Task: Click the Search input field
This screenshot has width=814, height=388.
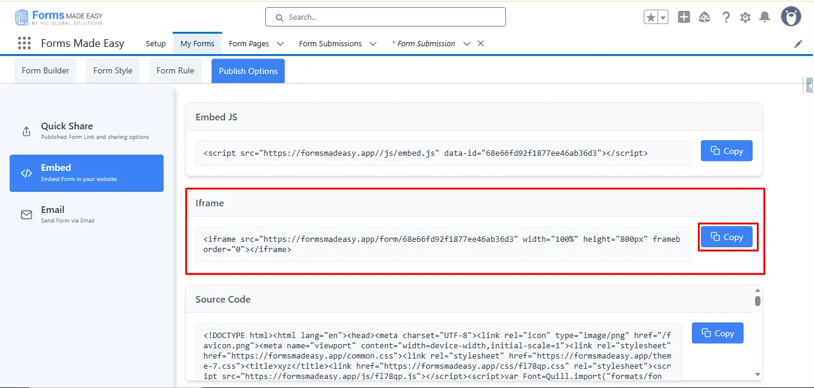Action: pos(385,17)
